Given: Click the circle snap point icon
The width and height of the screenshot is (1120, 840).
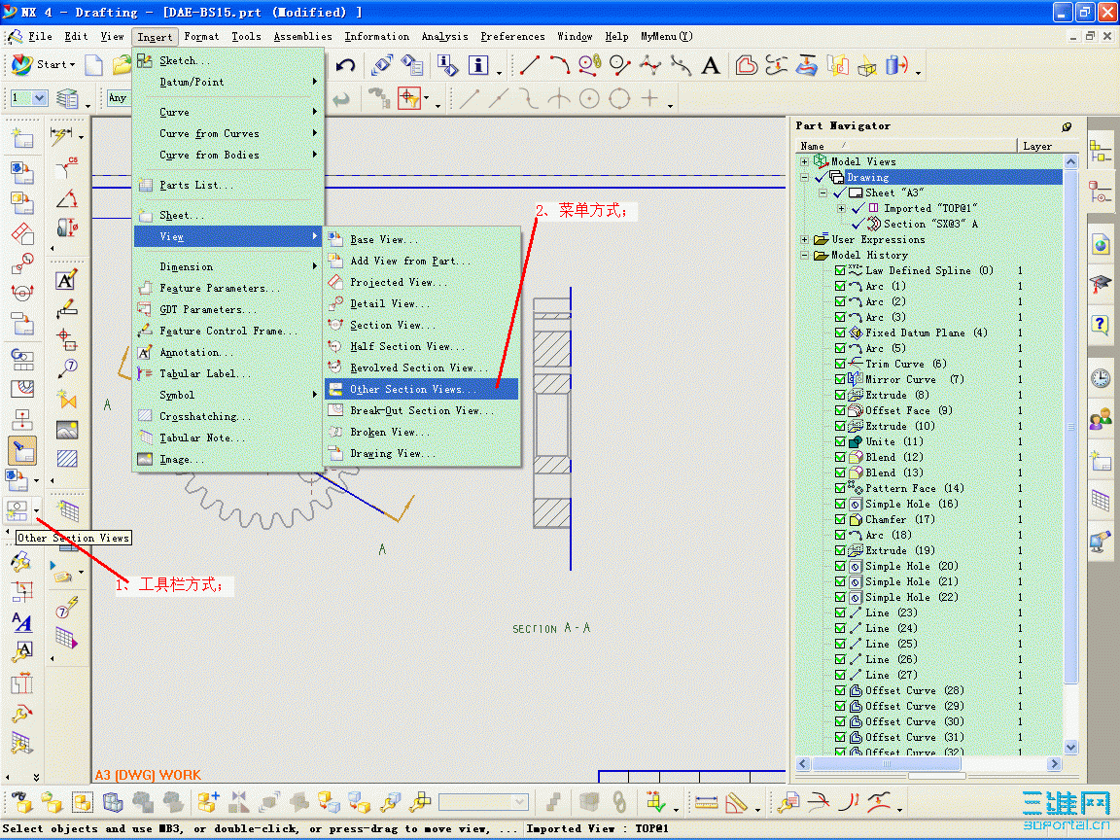Looking at the screenshot, I should pos(588,98).
